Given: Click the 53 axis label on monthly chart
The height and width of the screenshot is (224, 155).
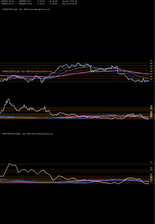Looking at the screenshot, I should pyautogui.click(x=151, y=168).
